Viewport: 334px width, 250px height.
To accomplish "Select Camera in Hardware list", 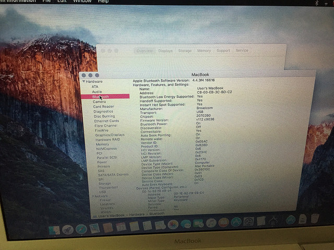I will [x=99, y=102].
